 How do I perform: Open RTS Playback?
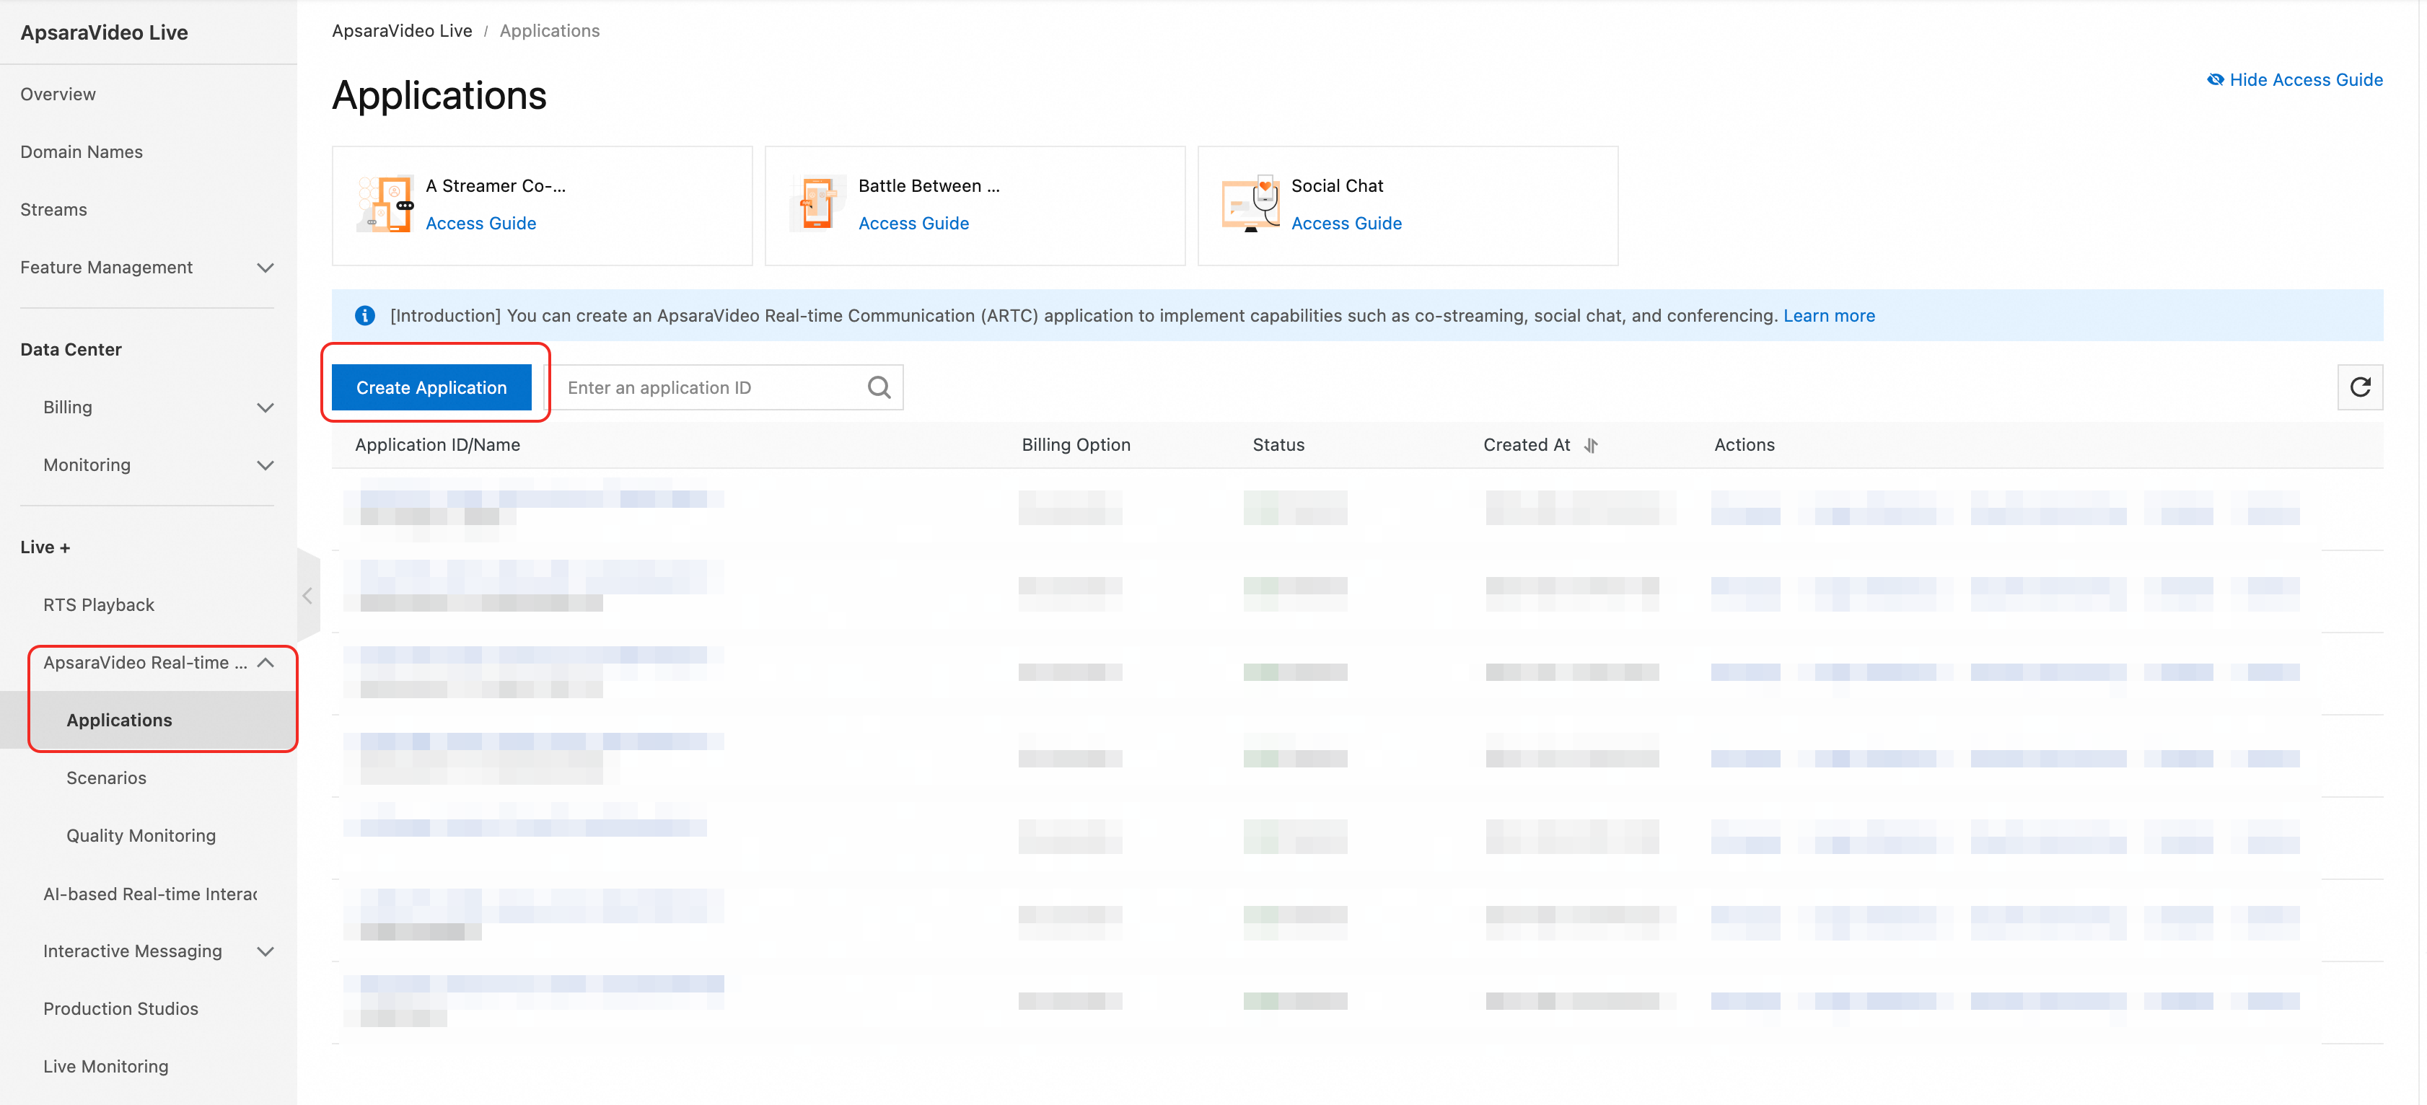99,604
